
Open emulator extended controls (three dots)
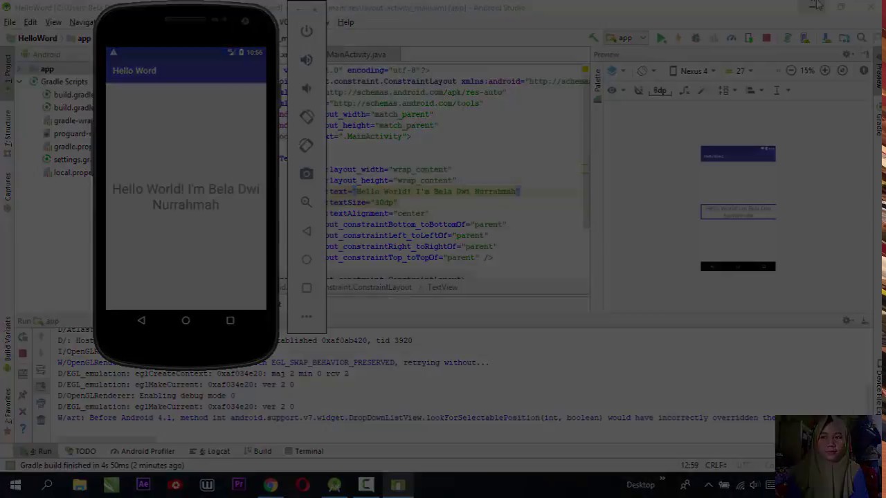tap(307, 317)
